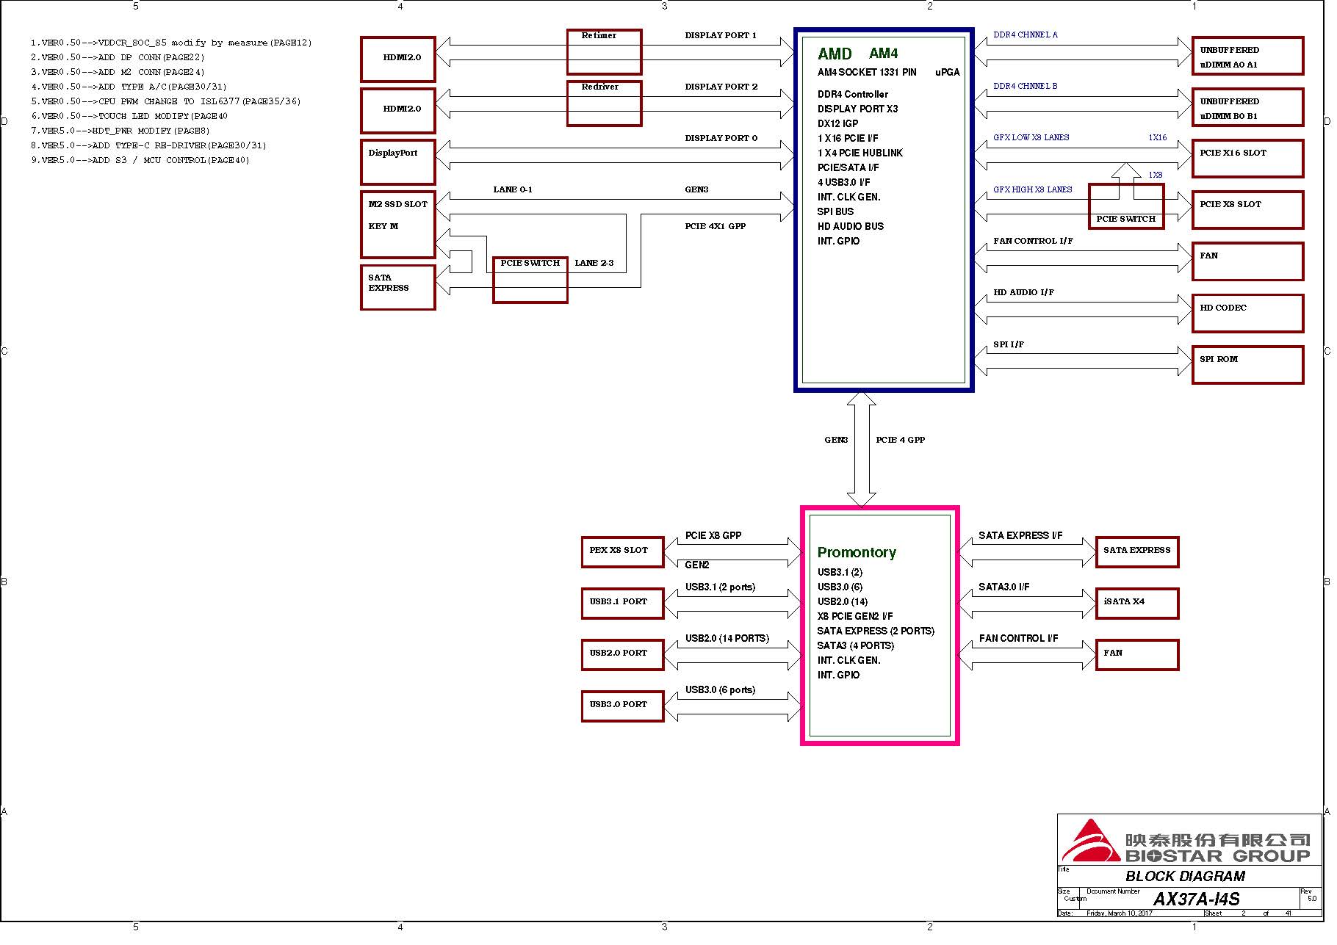The image size is (1337, 945).
Task: Select the UNBUFFERED uDIMM B0 B1 block
Action: [1247, 107]
